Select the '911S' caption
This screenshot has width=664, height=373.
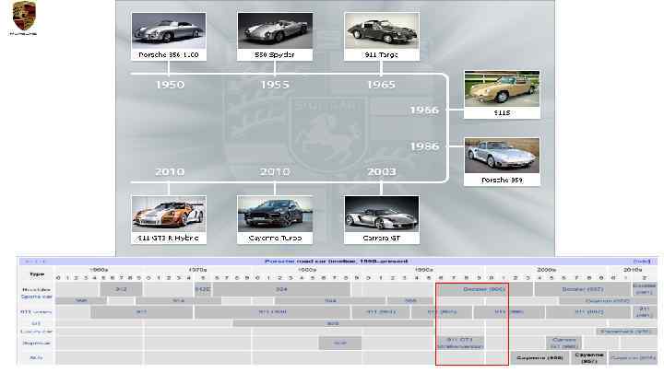pos(502,113)
